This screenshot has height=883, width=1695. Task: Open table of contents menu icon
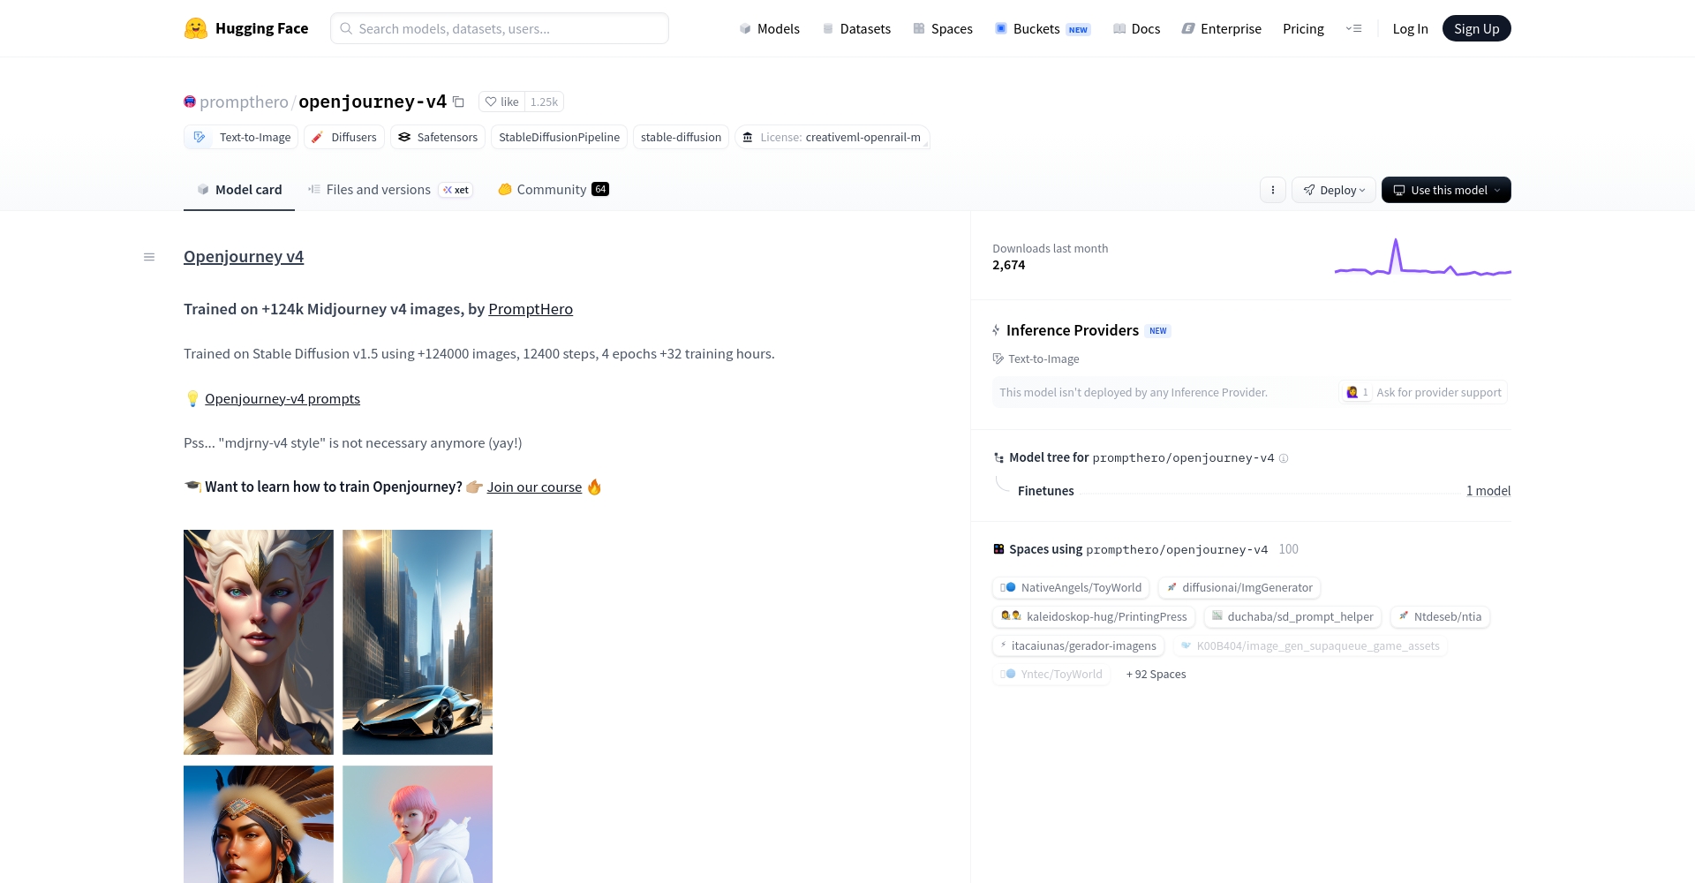pos(149,257)
